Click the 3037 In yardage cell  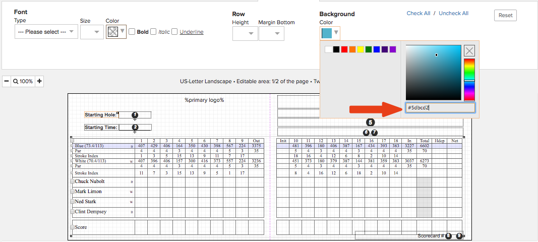coord(409,161)
